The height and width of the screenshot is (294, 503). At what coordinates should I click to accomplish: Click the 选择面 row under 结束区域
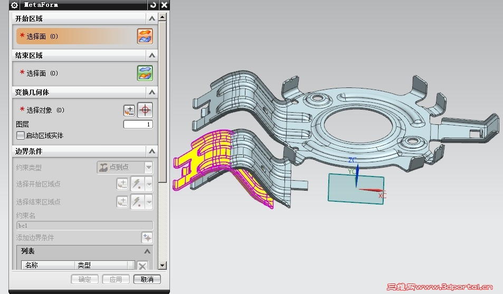click(84, 73)
